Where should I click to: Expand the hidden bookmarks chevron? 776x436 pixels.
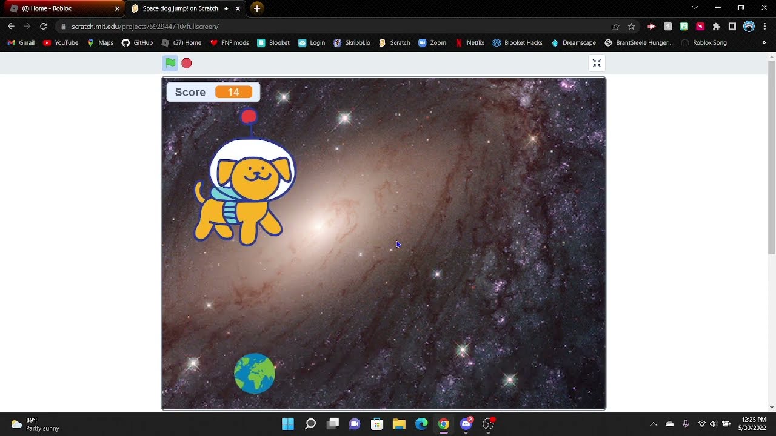(764, 43)
